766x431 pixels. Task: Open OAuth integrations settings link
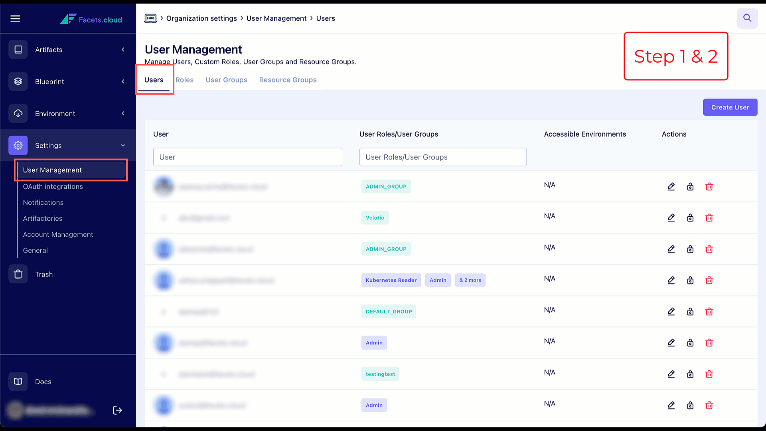click(53, 186)
